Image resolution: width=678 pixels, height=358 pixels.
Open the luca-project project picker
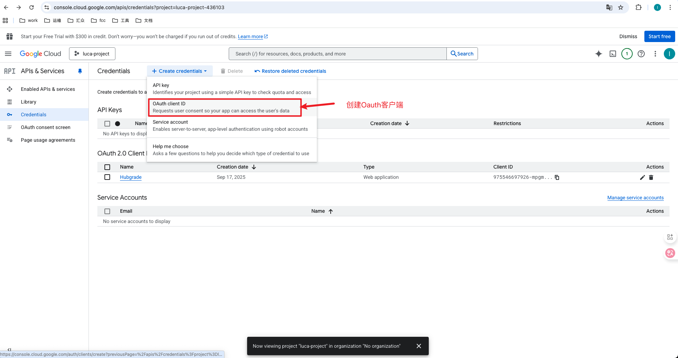92,53
